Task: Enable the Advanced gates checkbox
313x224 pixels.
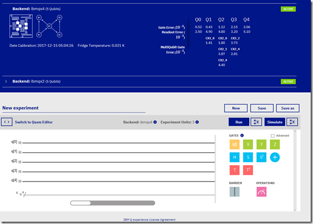Action: click(x=272, y=136)
